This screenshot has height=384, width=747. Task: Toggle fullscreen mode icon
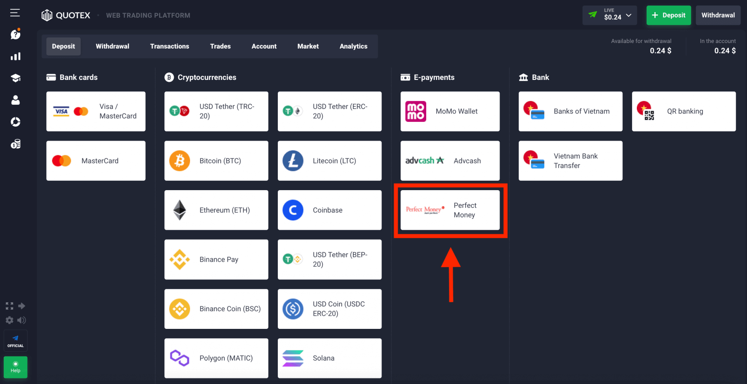(x=9, y=306)
